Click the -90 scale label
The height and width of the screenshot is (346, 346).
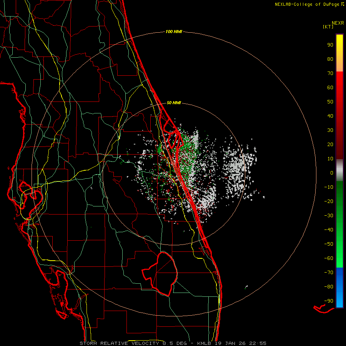(329, 301)
